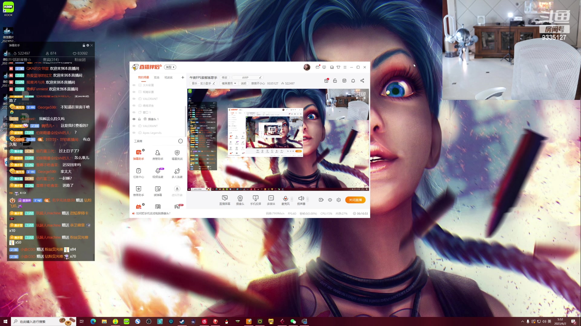This screenshot has height=326, width=581.
Task: Toggle the preview eye icon near settings
Action: 330,200
